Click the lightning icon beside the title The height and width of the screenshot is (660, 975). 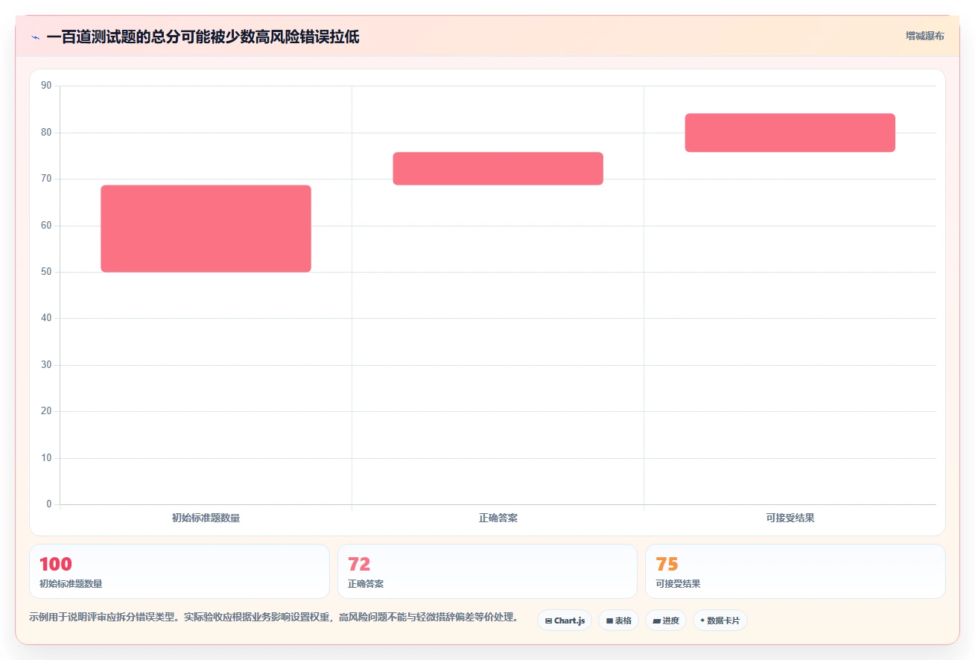(35, 37)
